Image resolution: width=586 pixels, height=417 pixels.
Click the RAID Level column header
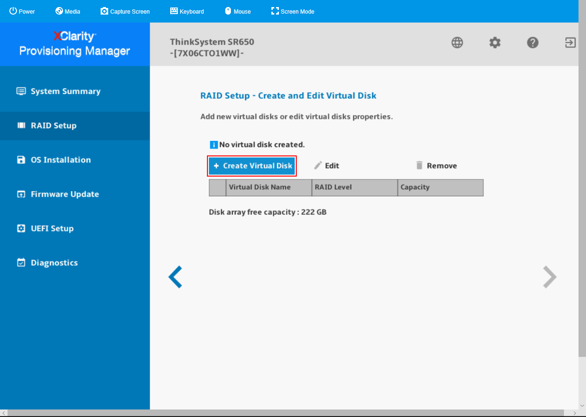point(355,187)
